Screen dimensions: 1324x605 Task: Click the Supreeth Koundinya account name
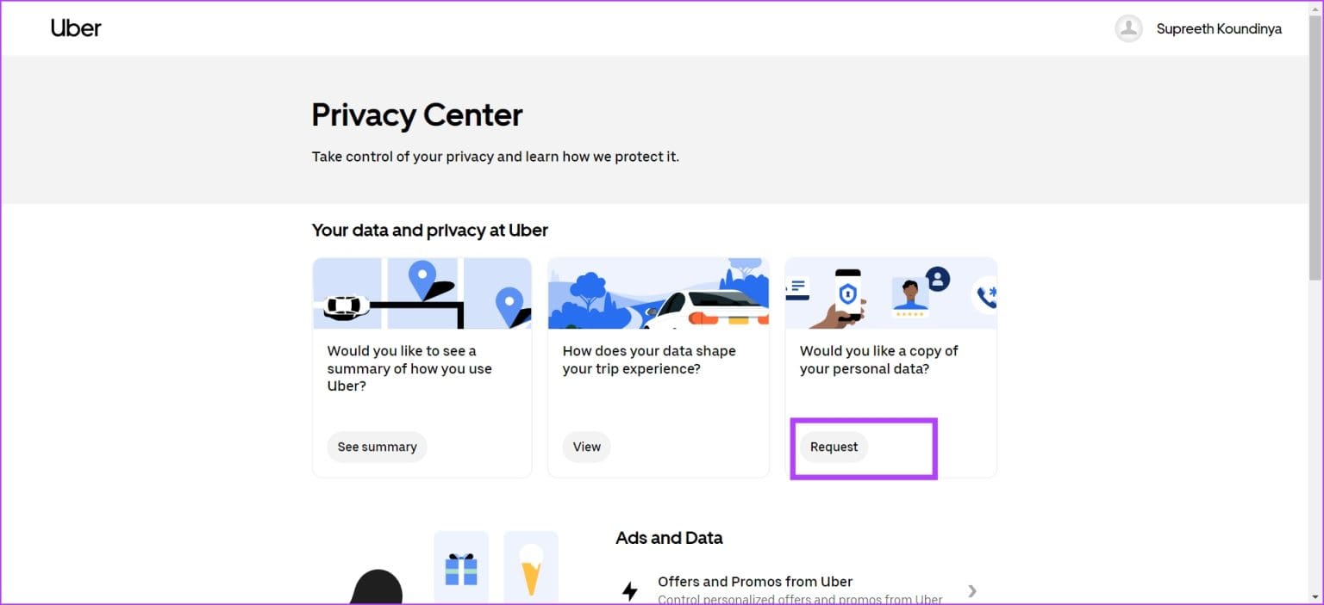point(1218,29)
